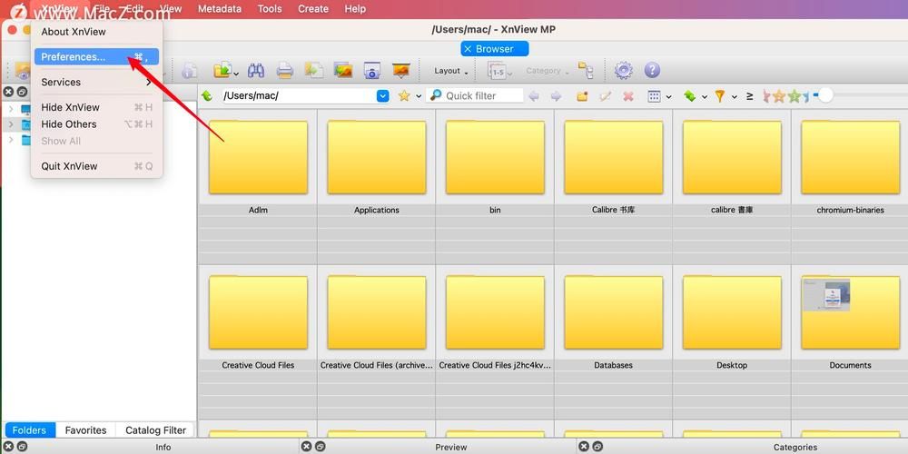Switch to the Catalog Filter tab
Screen dimensions: 908x454
coord(156,430)
